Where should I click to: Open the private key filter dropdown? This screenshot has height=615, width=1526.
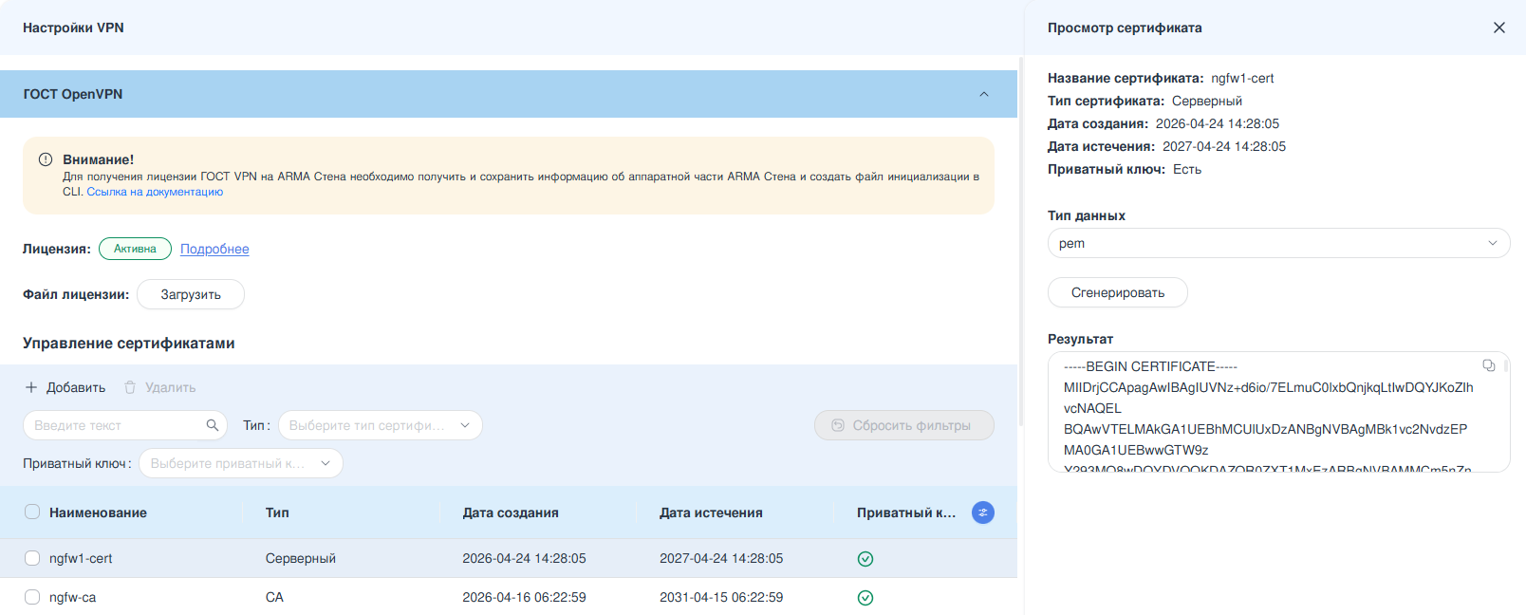pyautogui.click(x=241, y=463)
